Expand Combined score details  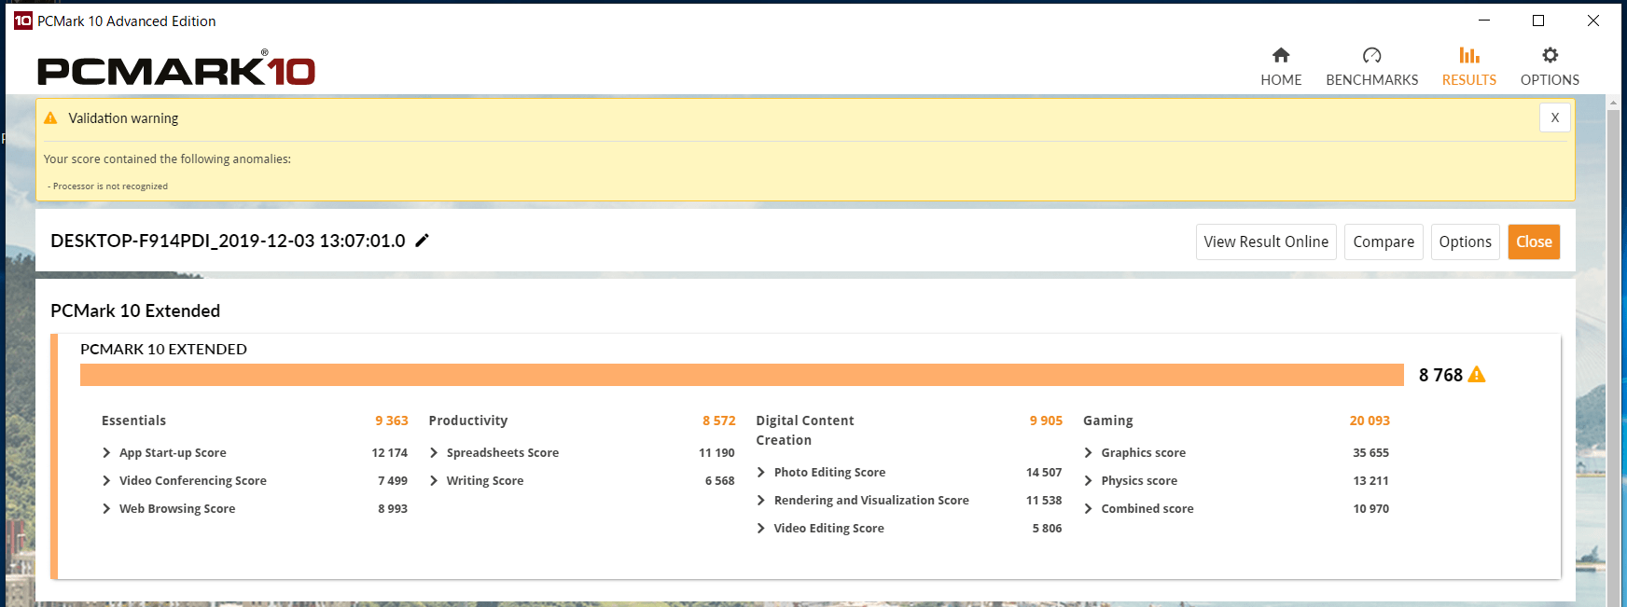[x=1089, y=509]
